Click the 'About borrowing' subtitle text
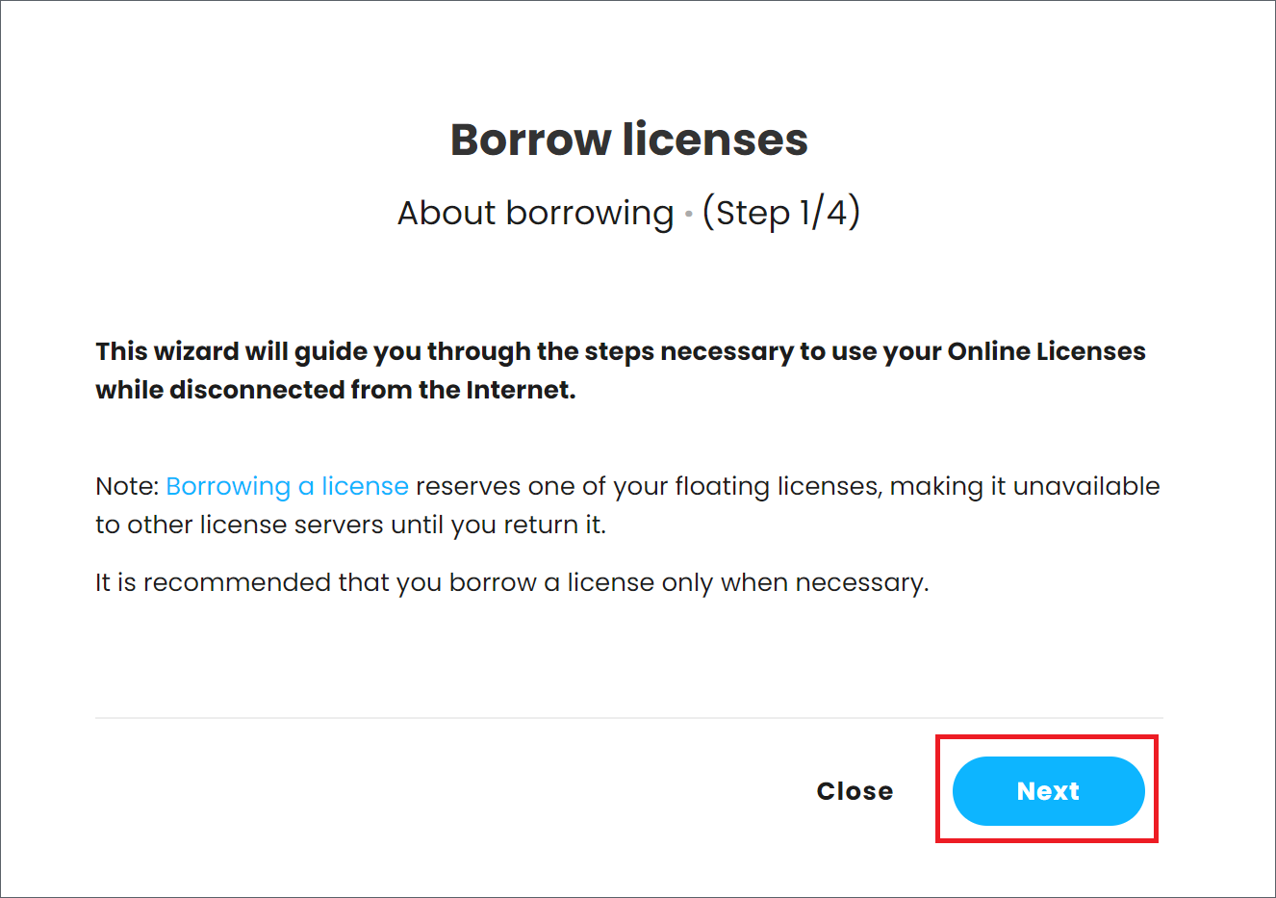The image size is (1276, 898). 536,213
